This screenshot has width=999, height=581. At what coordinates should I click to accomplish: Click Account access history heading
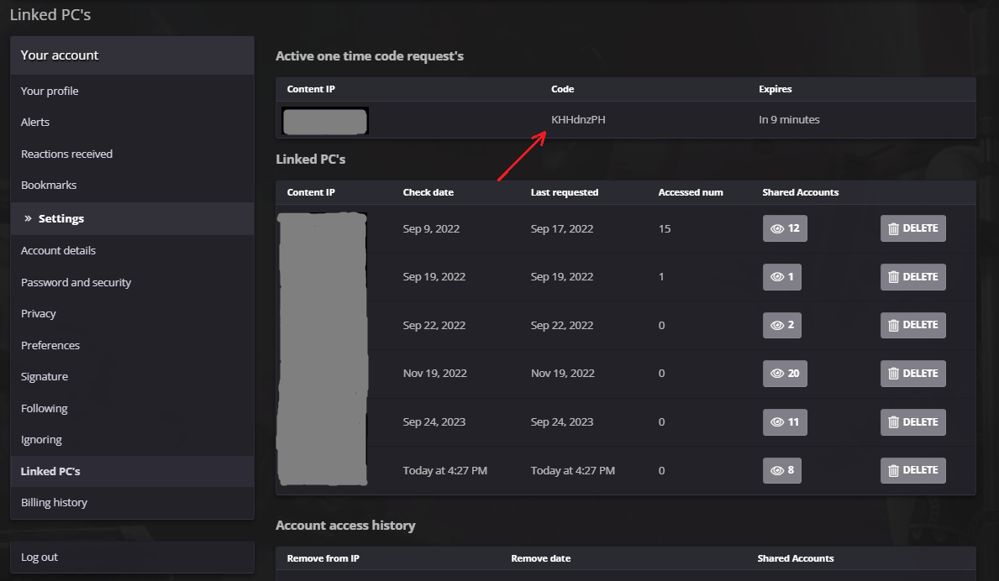point(345,525)
